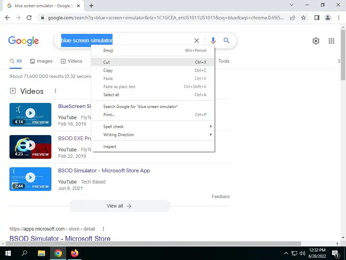Open the Videos section three-dot options
Screen dimensions: 346x260
(55, 91)
